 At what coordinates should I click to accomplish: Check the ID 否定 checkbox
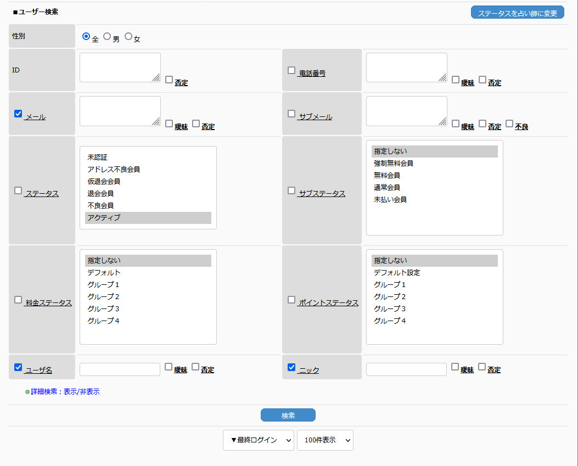pyautogui.click(x=169, y=80)
